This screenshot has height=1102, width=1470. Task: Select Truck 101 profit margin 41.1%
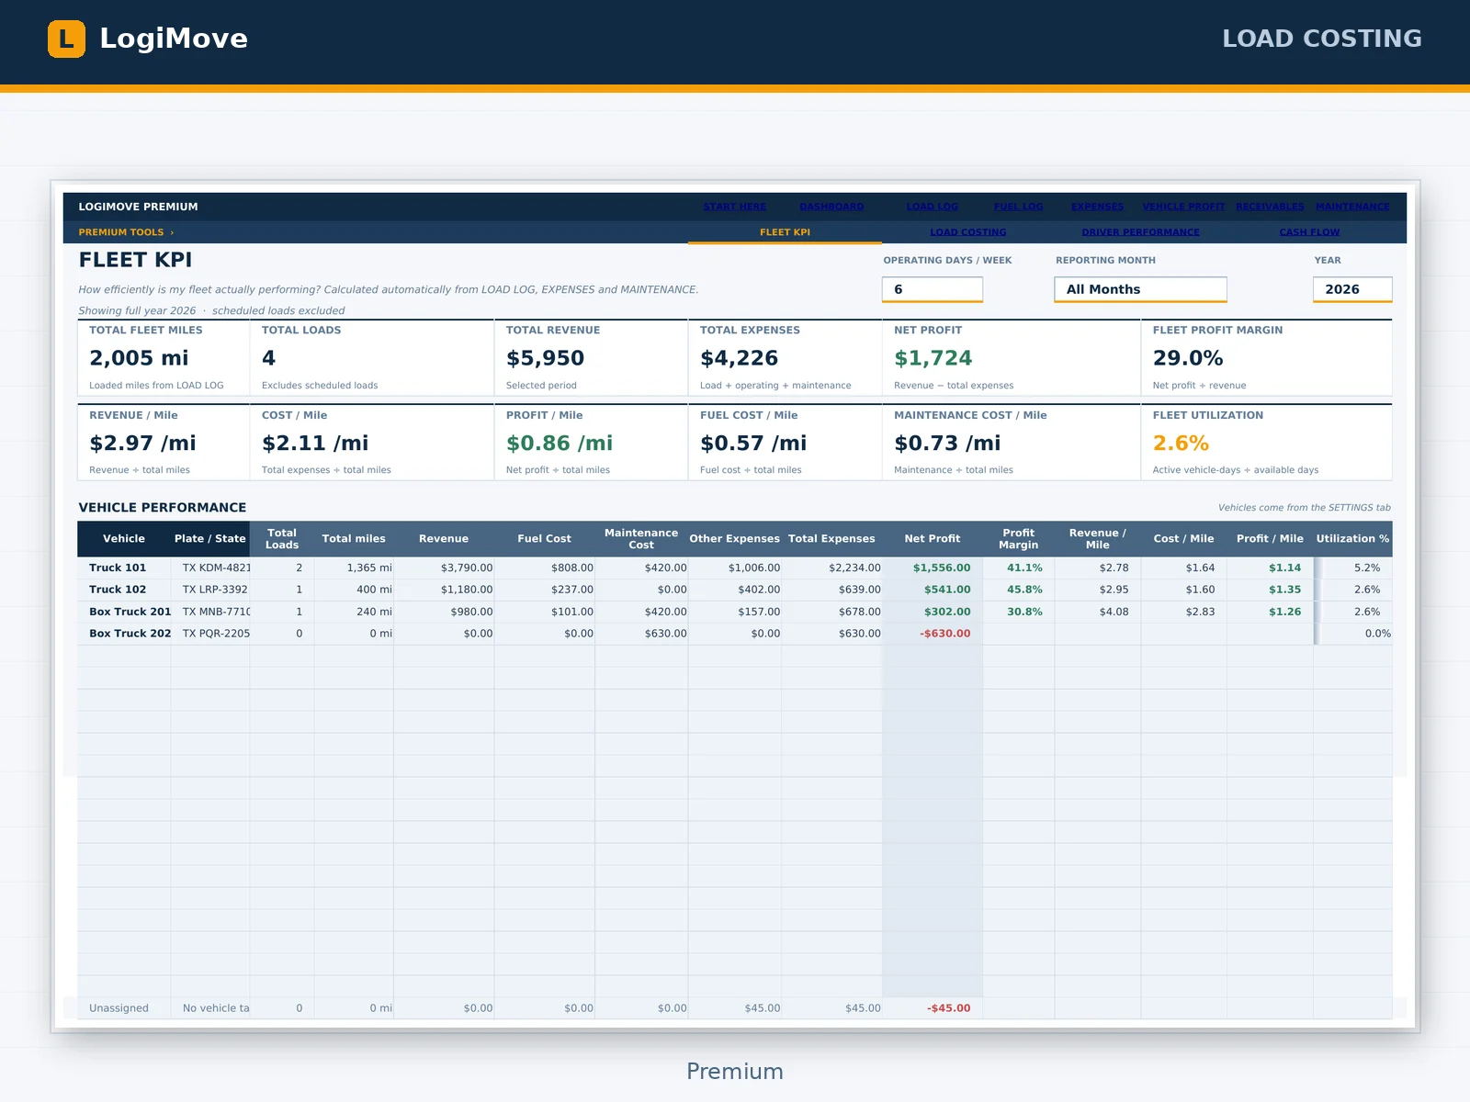click(x=1024, y=568)
